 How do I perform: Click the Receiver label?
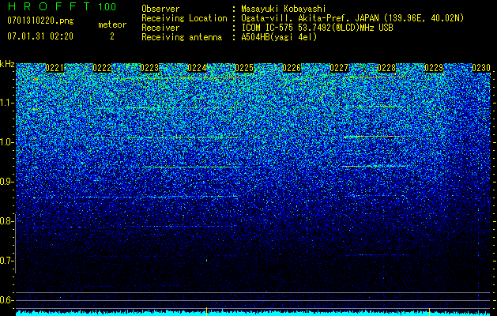160,28
